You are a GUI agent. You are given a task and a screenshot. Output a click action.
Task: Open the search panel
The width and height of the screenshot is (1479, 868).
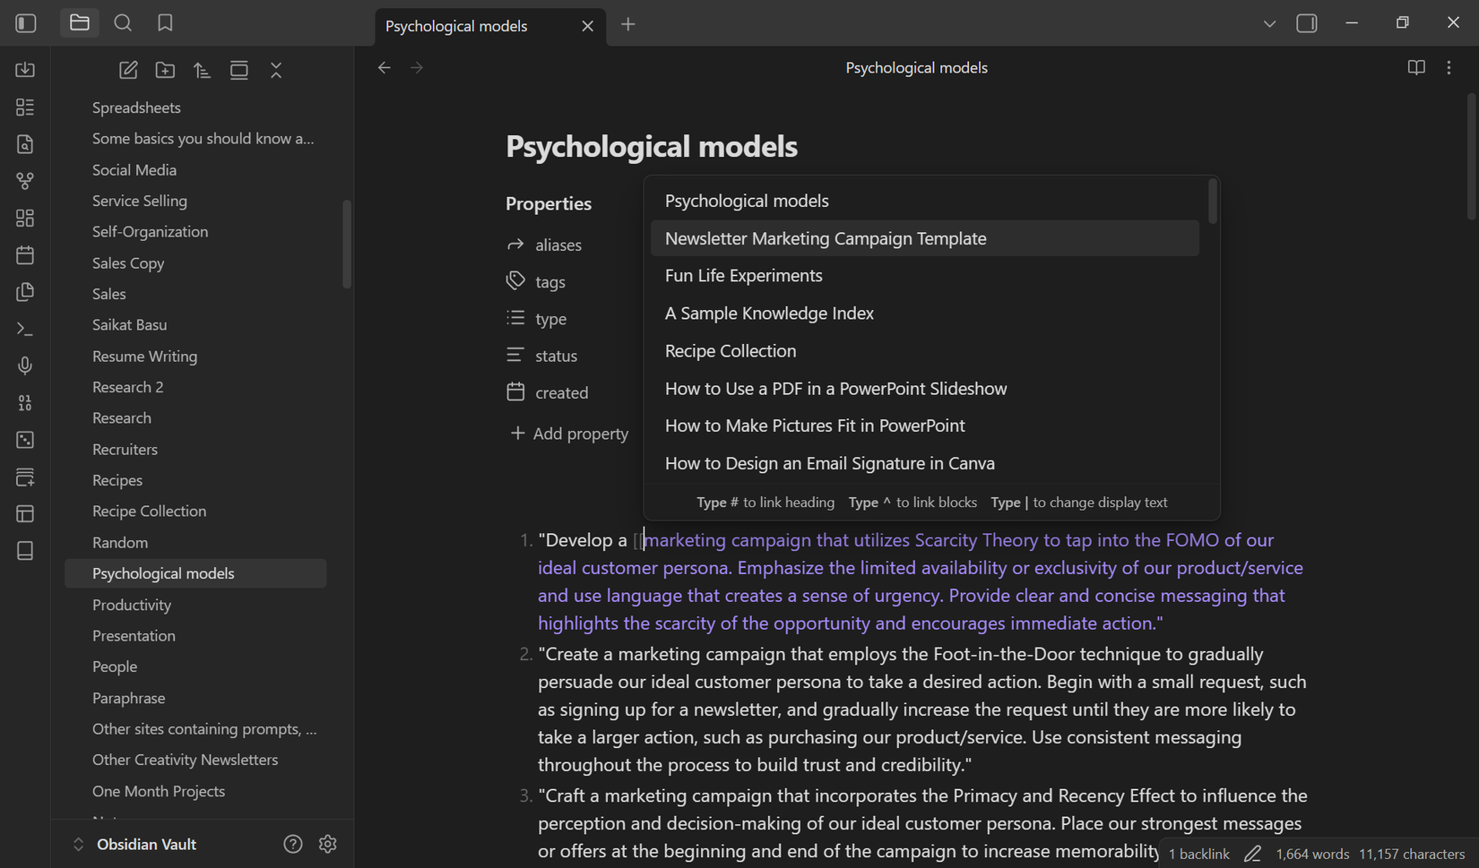pos(123,23)
